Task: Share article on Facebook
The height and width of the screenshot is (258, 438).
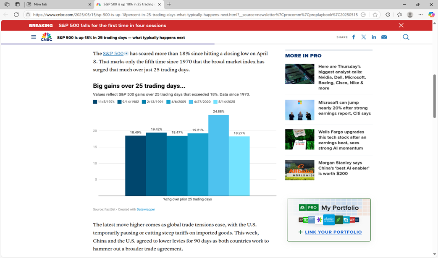Action: [x=354, y=37]
